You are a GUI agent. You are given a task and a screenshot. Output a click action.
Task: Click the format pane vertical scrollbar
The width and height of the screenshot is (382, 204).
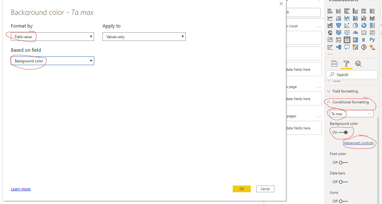click(x=378, y=160)
